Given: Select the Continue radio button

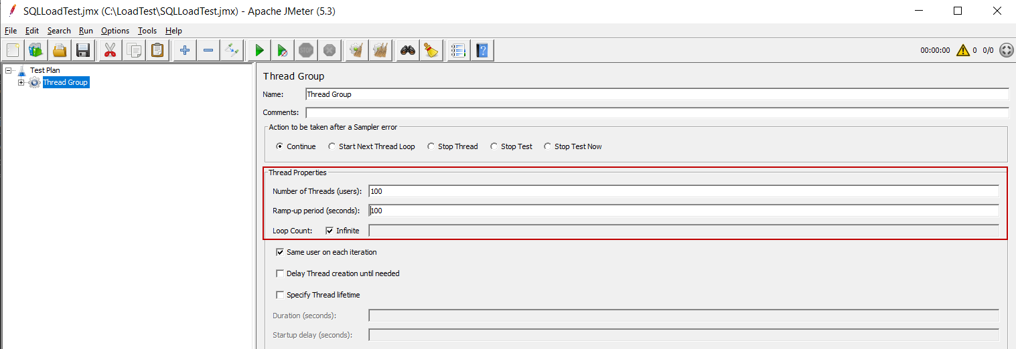Looking at the screenshot, I should tap(280, 146).
